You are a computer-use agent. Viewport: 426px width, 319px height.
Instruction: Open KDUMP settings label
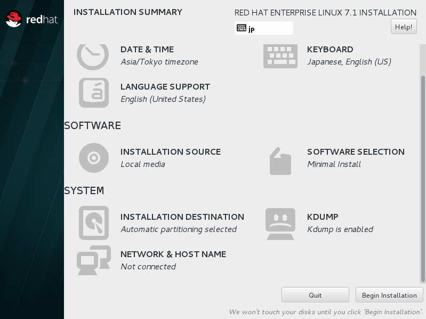(x=323, y=217)
